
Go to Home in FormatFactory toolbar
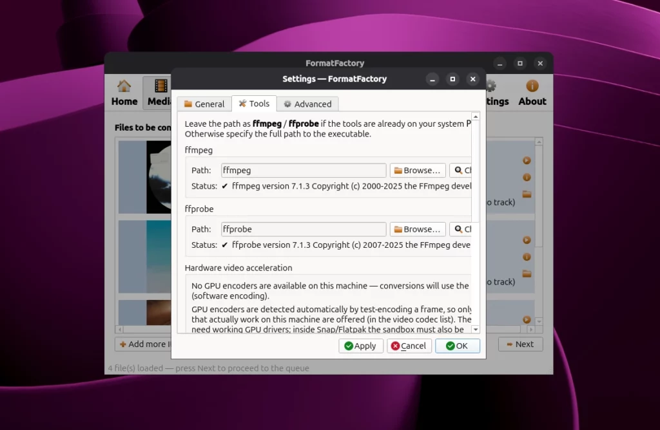click(x=124, y=93)
